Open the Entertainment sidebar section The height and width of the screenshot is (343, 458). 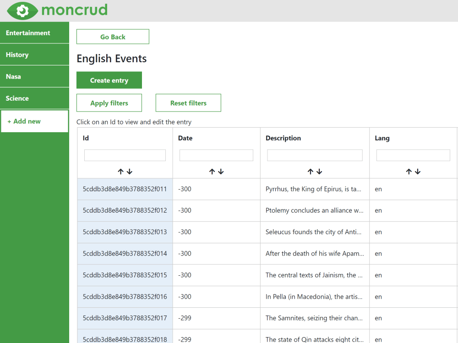tap(34, 32)
